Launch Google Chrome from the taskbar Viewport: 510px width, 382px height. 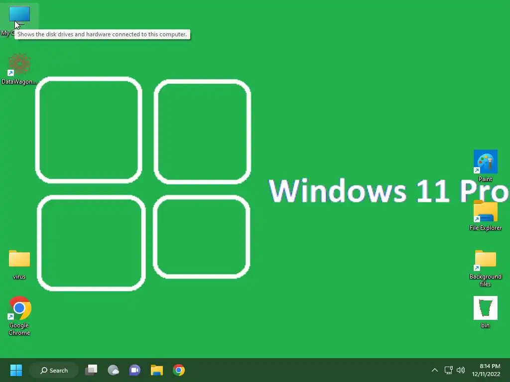179,370
